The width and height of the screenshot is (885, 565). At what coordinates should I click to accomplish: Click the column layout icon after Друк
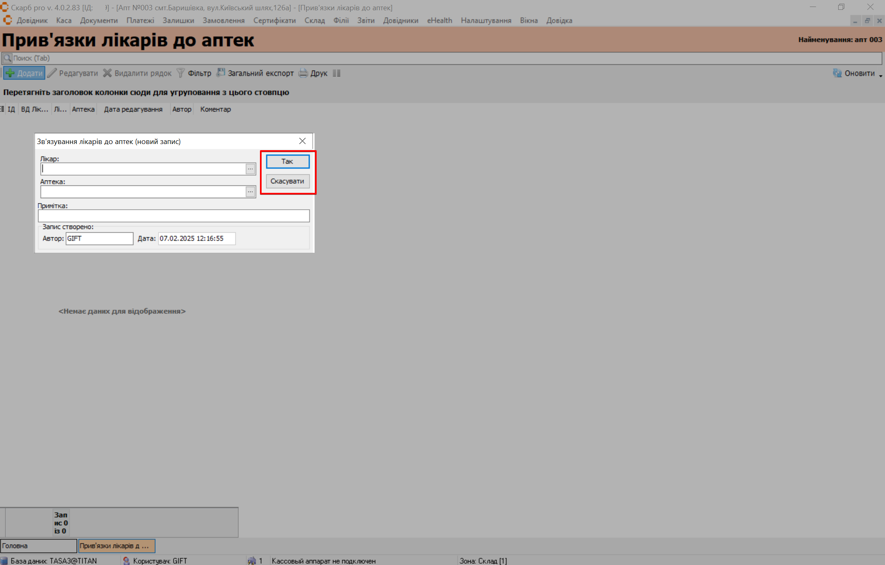click(337, 73)
